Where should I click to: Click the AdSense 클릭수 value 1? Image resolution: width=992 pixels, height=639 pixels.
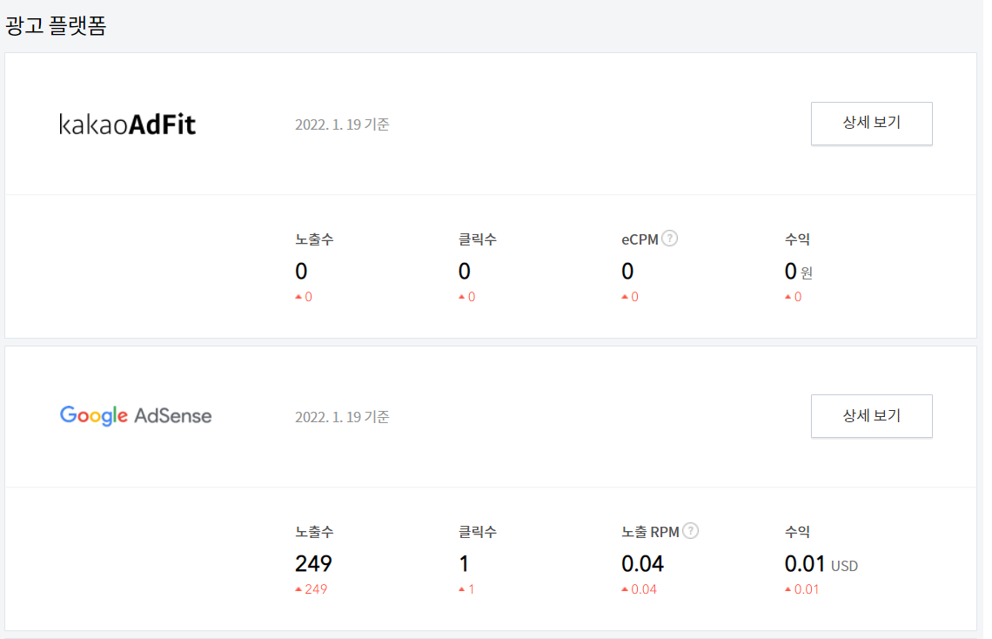(464, 563)
